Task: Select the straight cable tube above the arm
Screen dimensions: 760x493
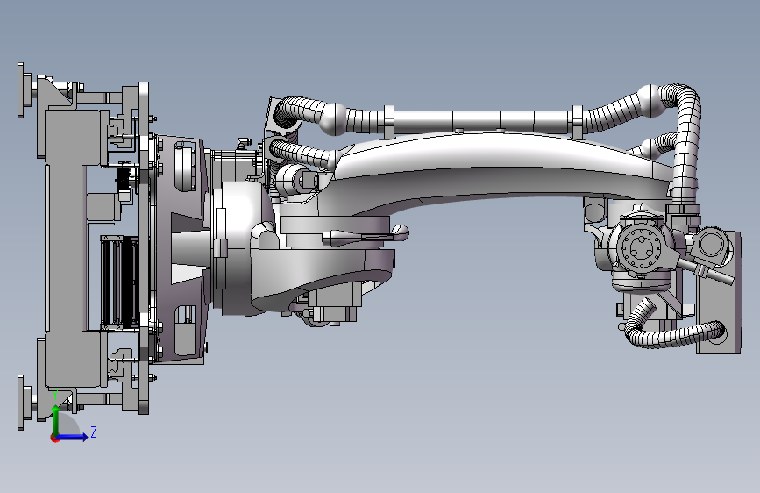Action: [479, 121]
